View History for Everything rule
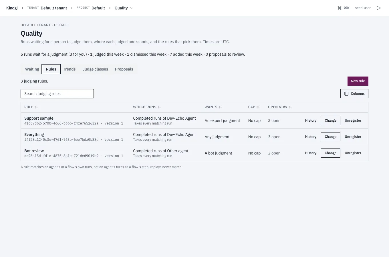The width and height of the screenshot is (389, 257). [311, 137]
